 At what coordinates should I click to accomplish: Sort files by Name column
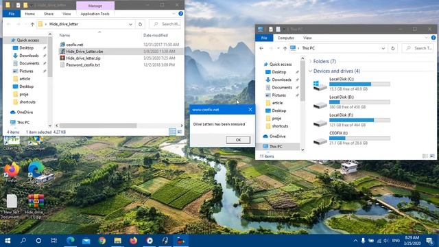click(x=64, y=35)
